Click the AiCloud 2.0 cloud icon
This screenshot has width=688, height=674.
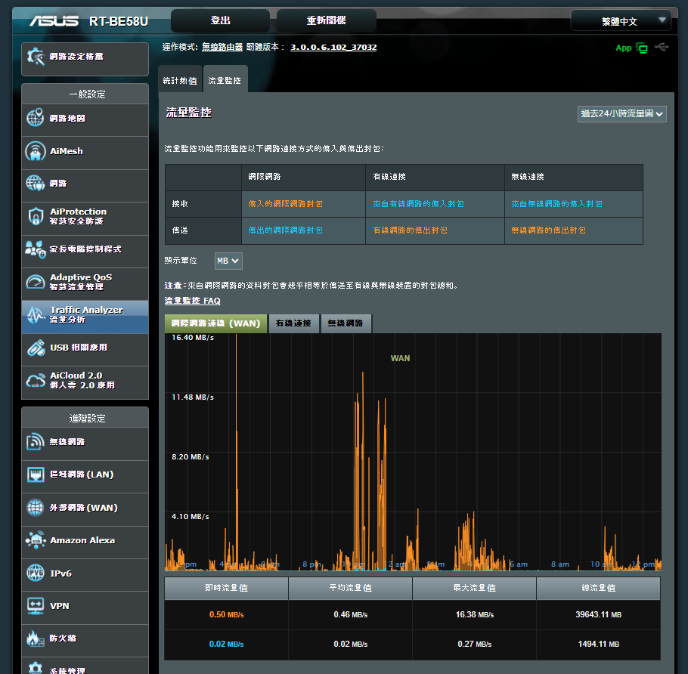[x=35, y=380]
